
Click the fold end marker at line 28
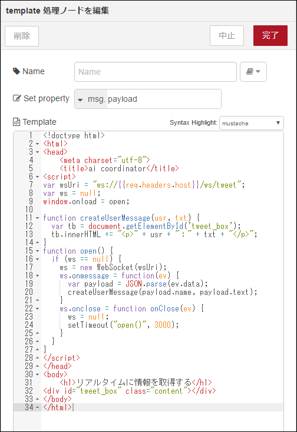[38, 358]
